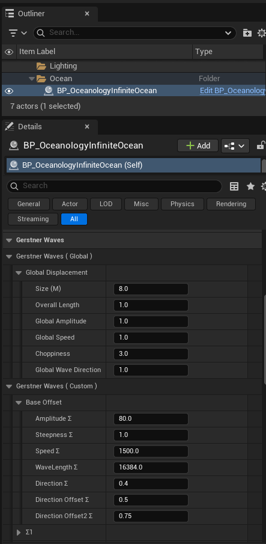Viewport: 266px width, 544px height.
Task: Show only favorites star icon
Action: click(250, 186)
